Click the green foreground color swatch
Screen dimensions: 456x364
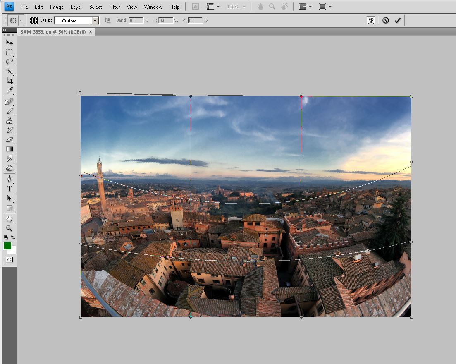coord(7,246)
